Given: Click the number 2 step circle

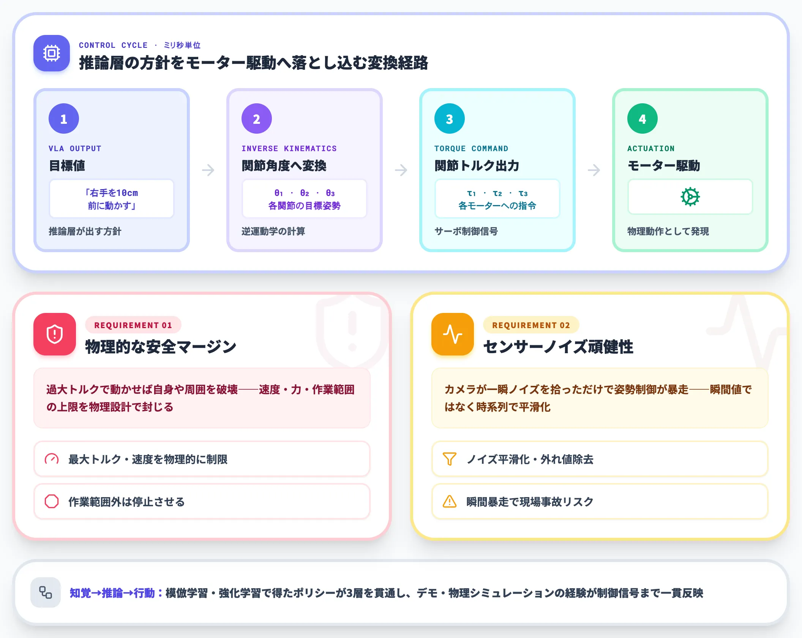Looking at the screenshot, I should (257, 118).
